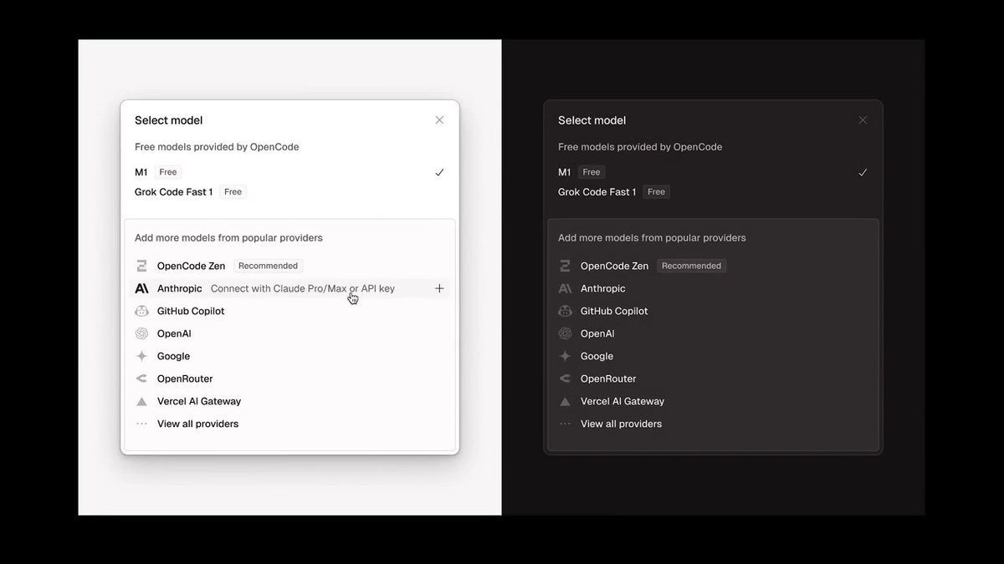Click 'Connect with Claude Pro/Max or API key' text
The height and width of the screenshot is (564, 1004).
click(x=303, y=288)
